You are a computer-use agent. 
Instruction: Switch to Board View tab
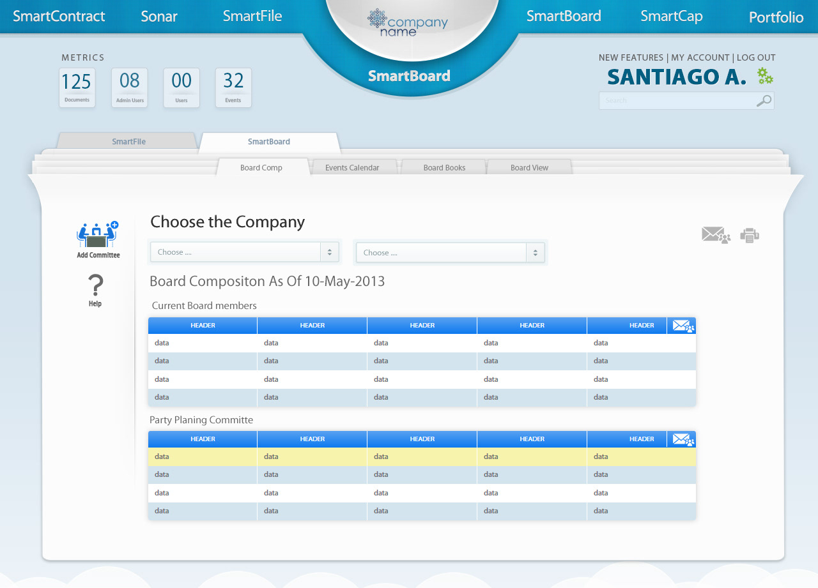[x=529, y=167]
